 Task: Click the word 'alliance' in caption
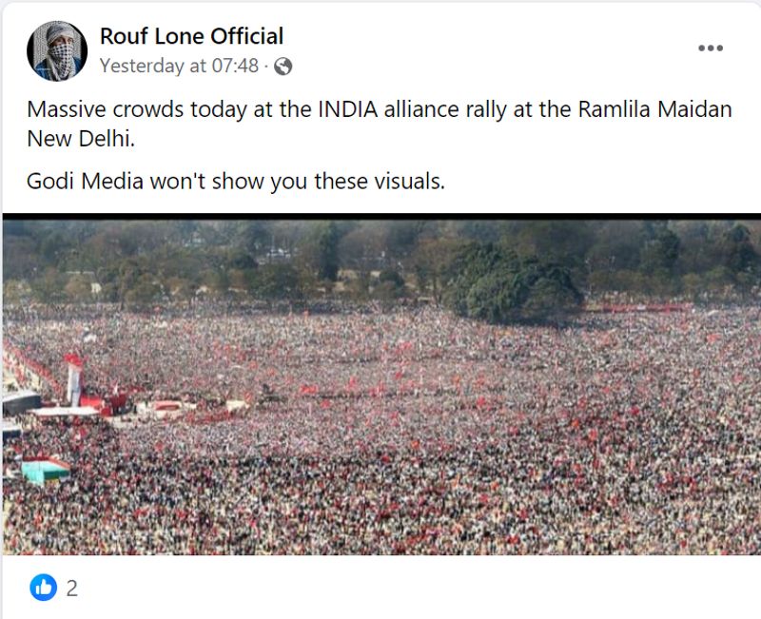tap(421, 109)
